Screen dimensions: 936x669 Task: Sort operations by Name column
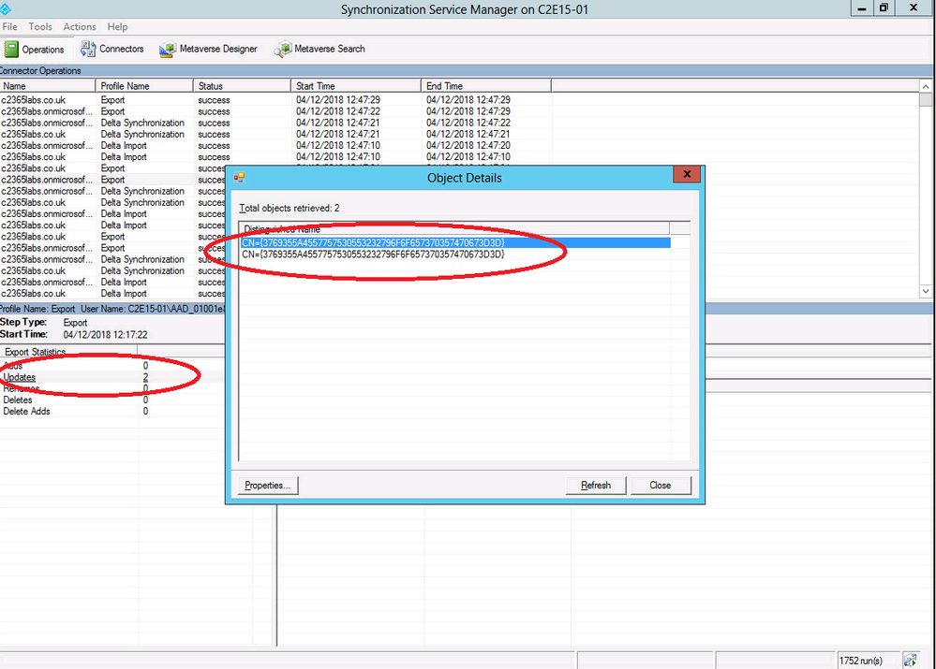(x=48, y=86)
